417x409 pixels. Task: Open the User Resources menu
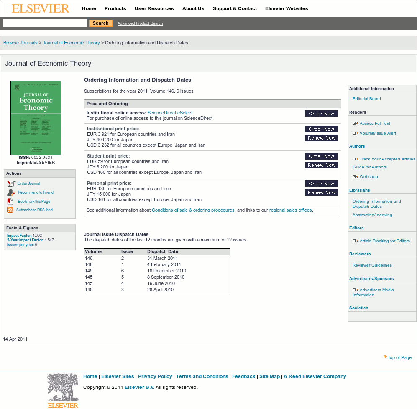pyautogui.click(x=154, y=8)
